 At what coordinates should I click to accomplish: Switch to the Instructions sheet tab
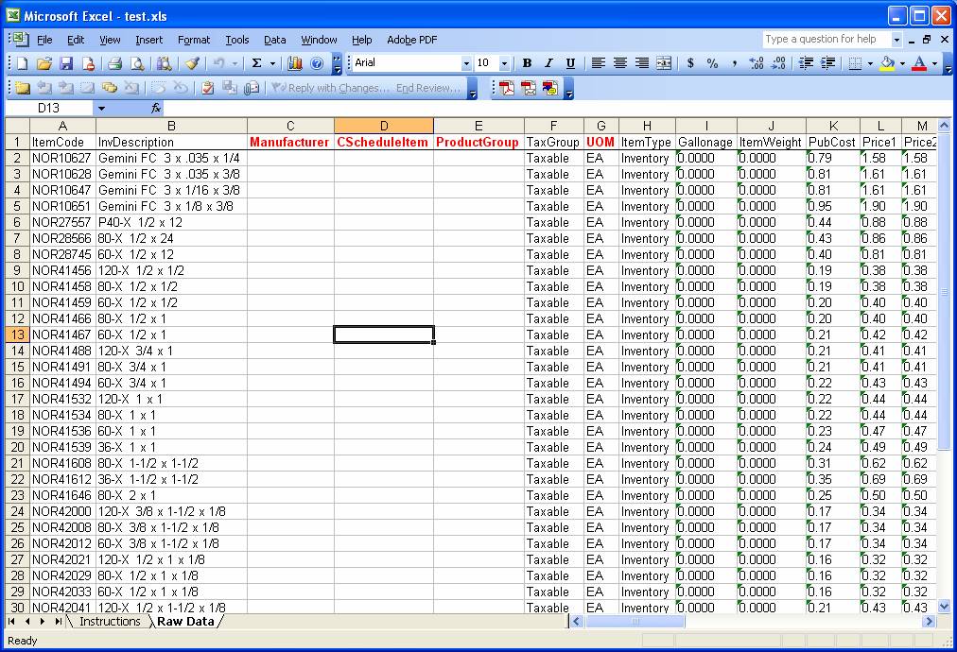click(110, 622)
